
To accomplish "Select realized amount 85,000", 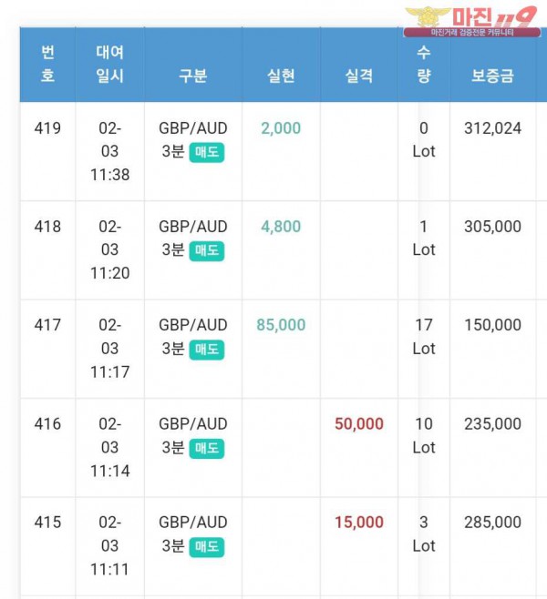I will coord(281,325).
